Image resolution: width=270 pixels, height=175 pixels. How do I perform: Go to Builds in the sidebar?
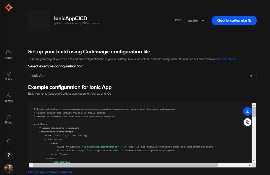(x=9, y=76)
